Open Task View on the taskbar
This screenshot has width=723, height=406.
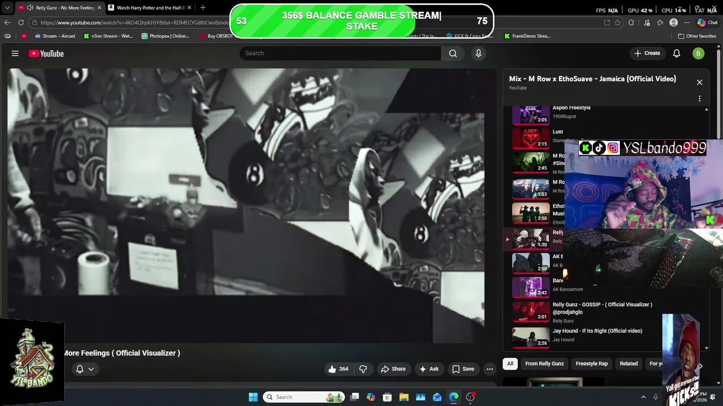point(355,397)
